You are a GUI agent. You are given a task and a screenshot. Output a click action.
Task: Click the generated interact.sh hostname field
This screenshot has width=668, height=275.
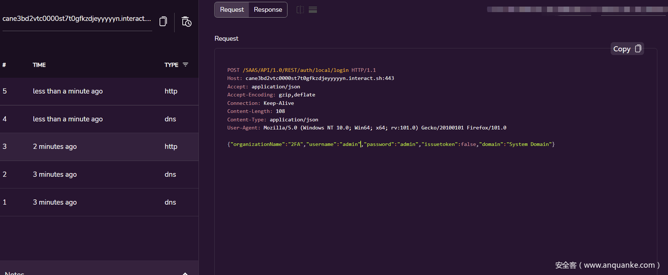[77, 19]
